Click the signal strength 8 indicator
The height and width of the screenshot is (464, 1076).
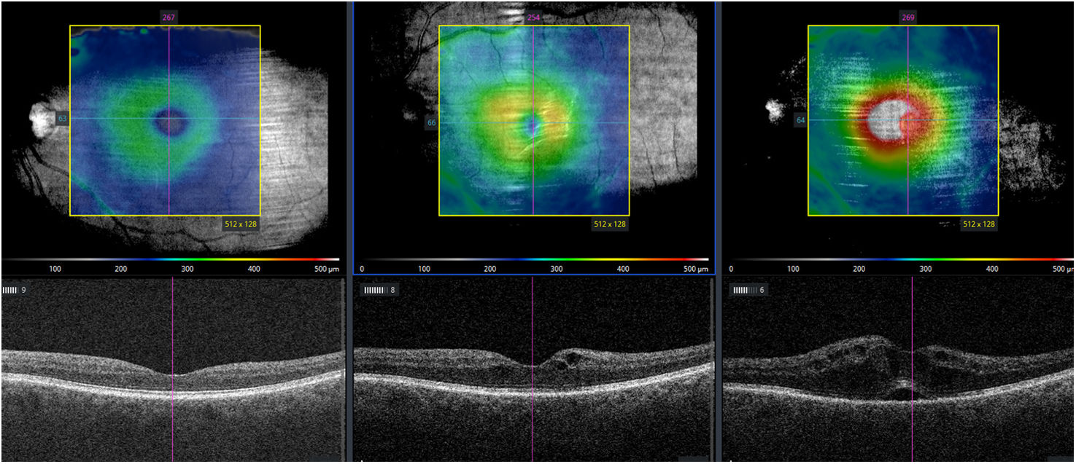tap(380, 290)
